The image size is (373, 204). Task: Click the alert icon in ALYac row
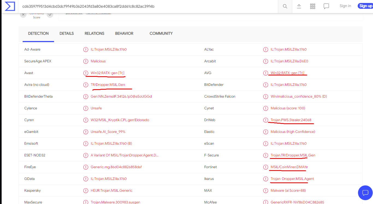coord(265,49)
